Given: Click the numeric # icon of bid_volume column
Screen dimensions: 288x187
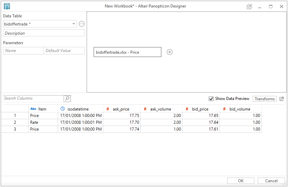Looking at the screenshot, I should point(224,109).
